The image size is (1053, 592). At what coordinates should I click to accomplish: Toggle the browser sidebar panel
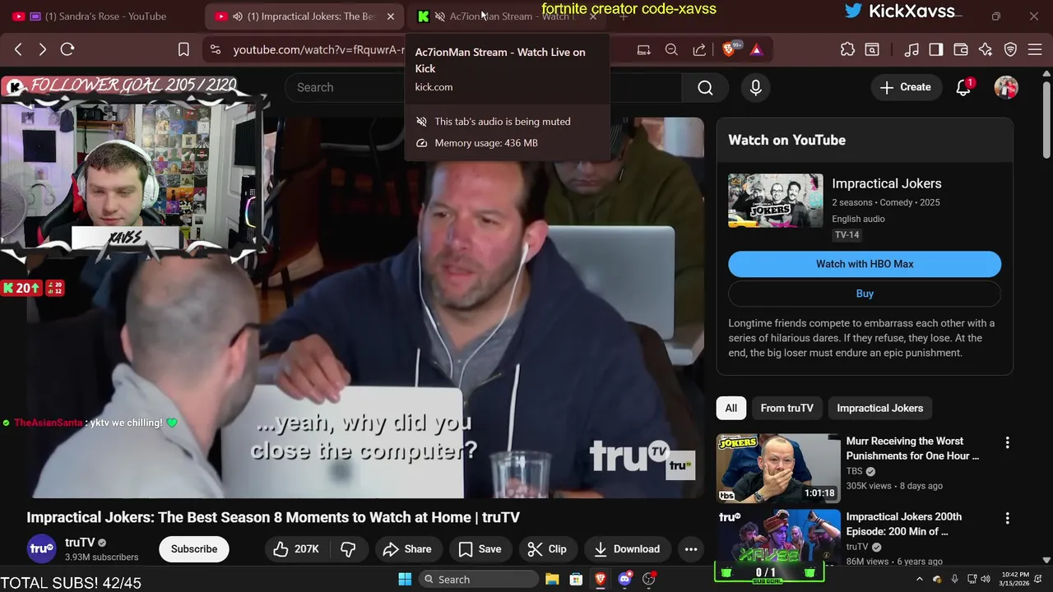pos(936,49)
